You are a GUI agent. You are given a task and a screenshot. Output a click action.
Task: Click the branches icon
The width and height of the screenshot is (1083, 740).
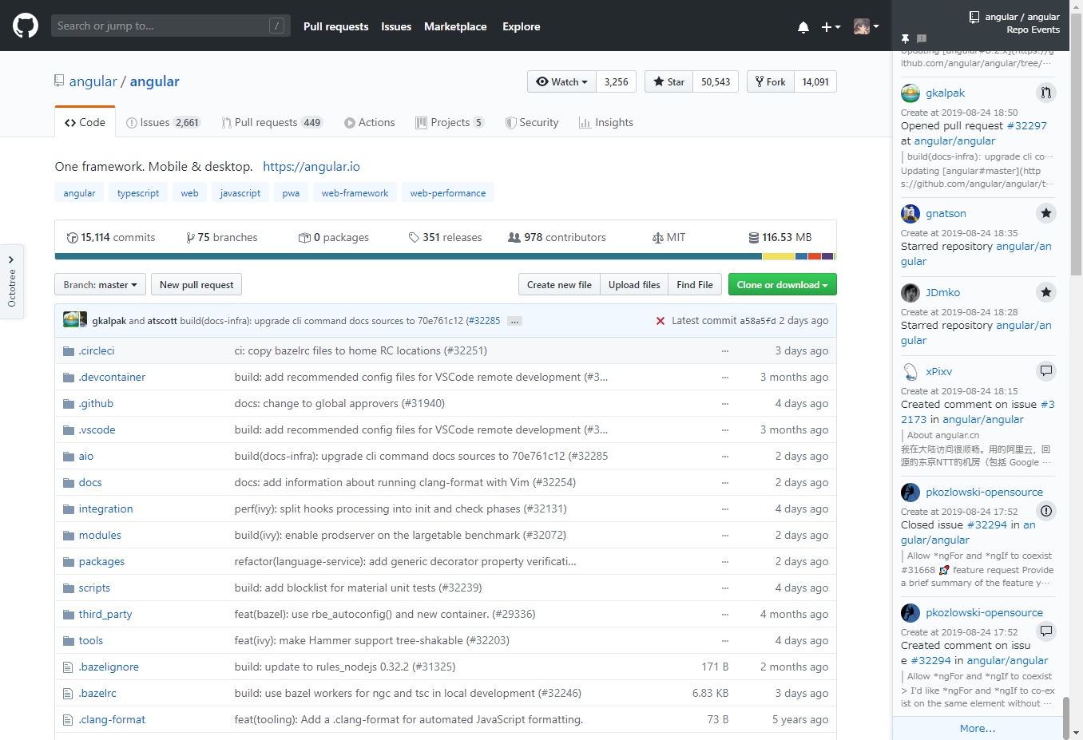pos(190,238)
